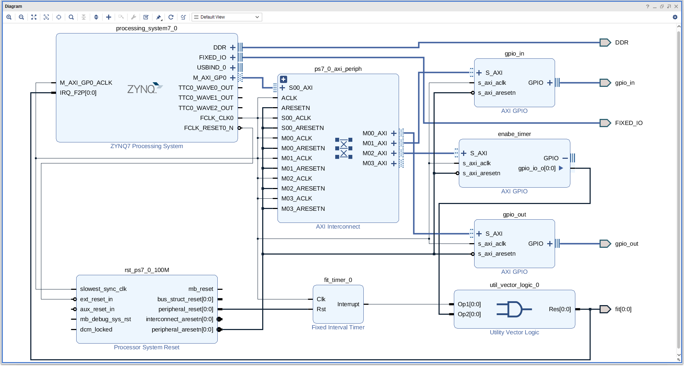
Task: Expand the M03_AXI master interface
Action: [x=394, y=163]
